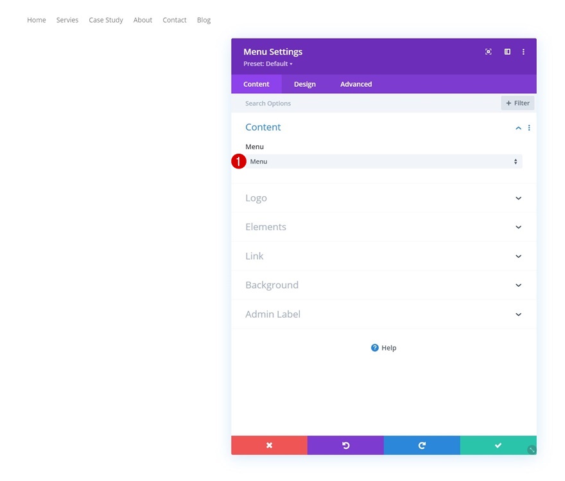The height and width of the screenshot is (481, 565).
Task: Expand the Admin Label section
Action: tap(384, 314)
